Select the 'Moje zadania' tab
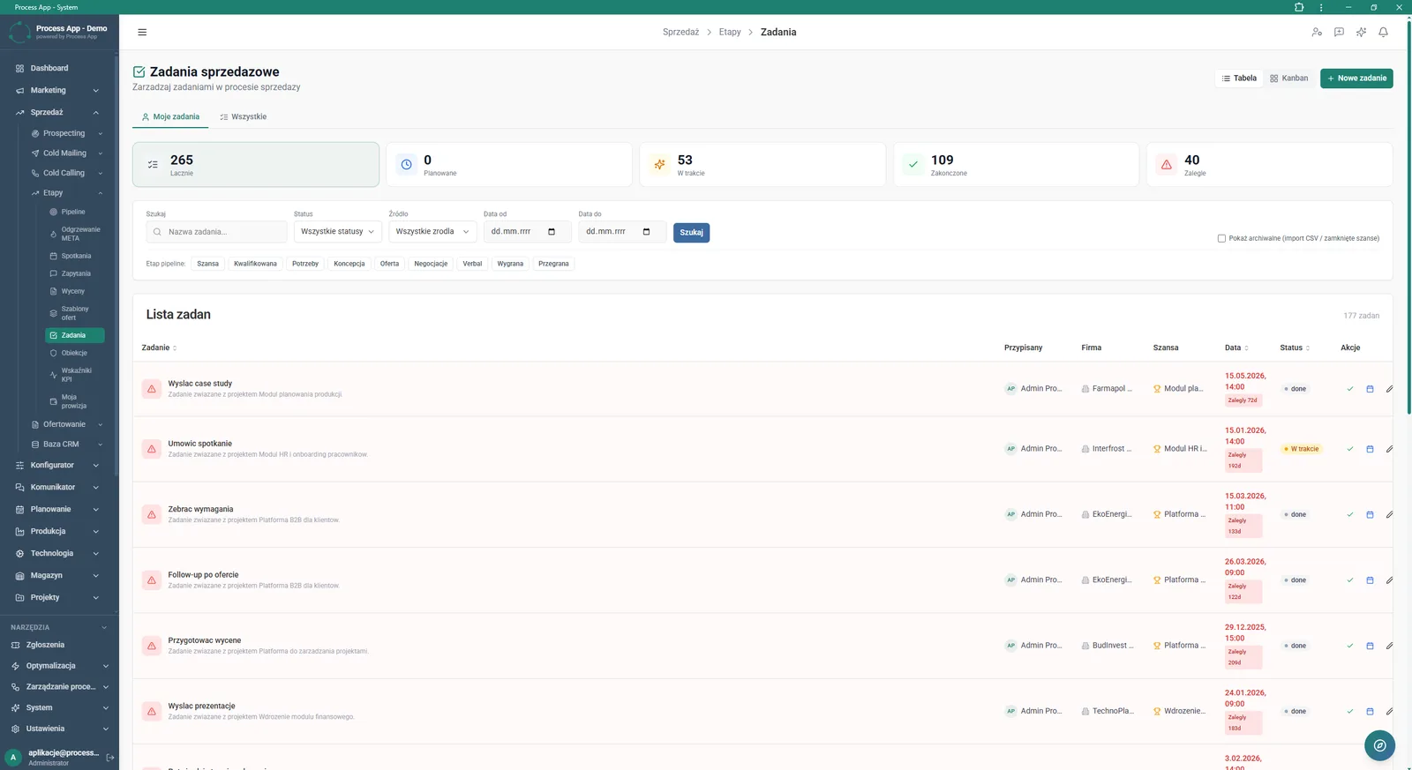The width and height of the screenshot is (1412, 770). 170,116
